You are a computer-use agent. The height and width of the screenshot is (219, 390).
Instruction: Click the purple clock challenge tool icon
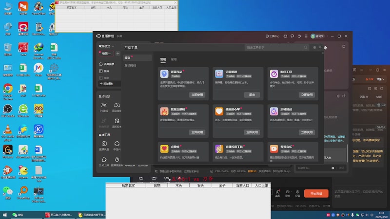[274, 111]
